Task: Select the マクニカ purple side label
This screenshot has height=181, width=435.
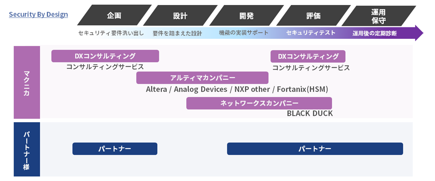Action: (x=27, y=82)
